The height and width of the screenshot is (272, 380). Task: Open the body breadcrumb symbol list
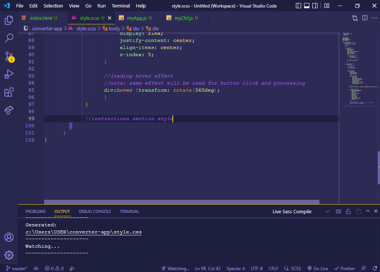pyautogui.click(x=114, y=28)
